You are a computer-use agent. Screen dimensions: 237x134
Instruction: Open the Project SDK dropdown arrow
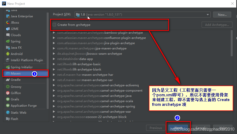click(208, 15)
